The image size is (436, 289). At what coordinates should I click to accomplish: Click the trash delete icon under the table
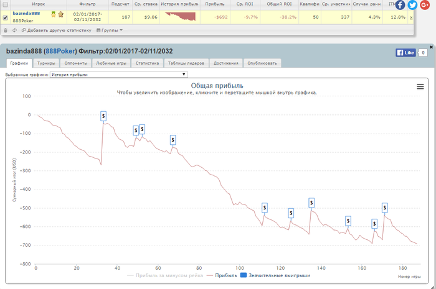click(x=5, y=30)
